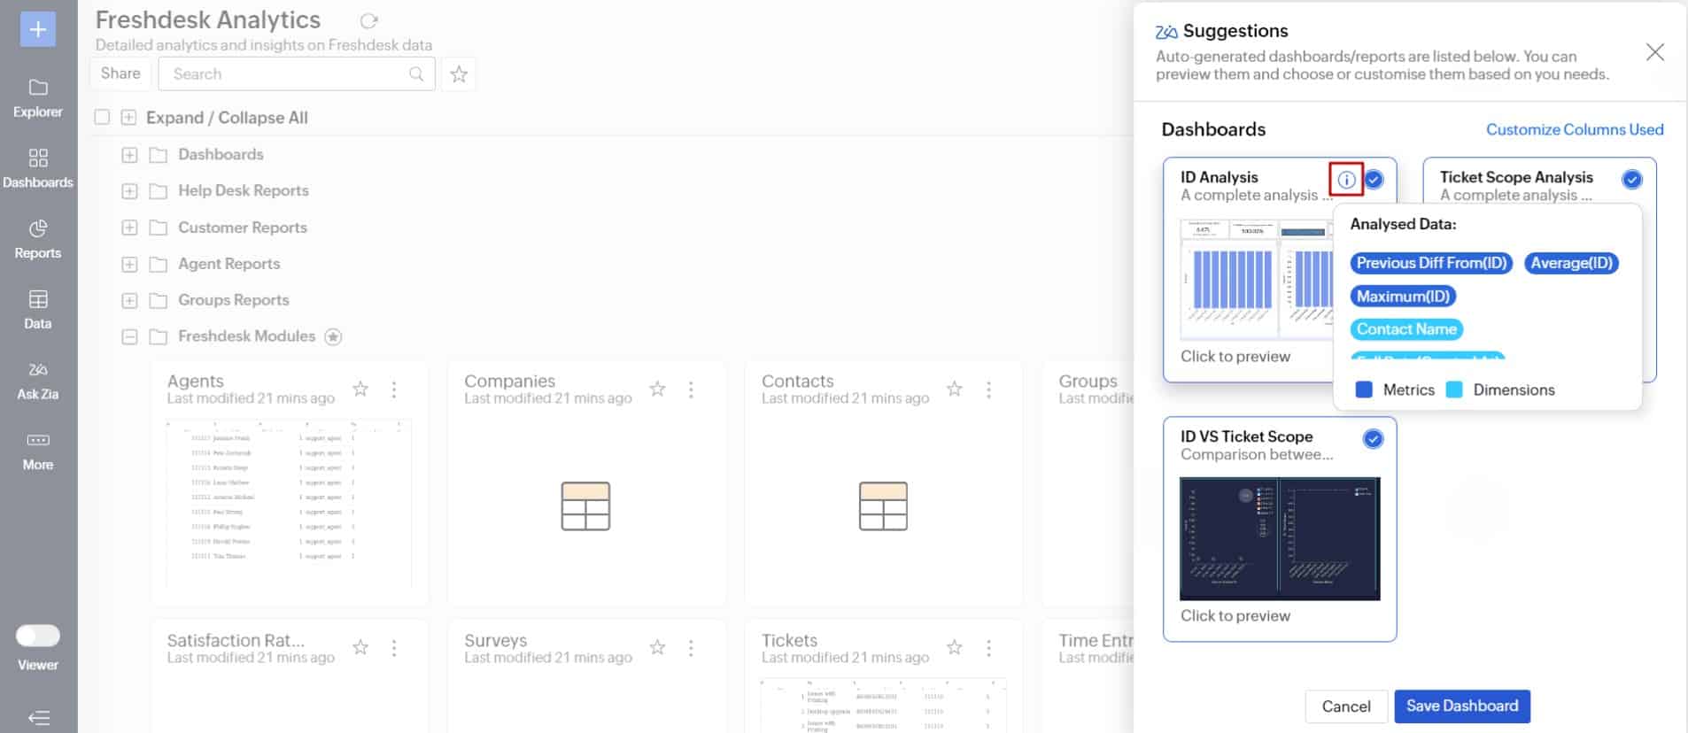
Task: Open the Contacts table icon
Action: click(883, 505)
